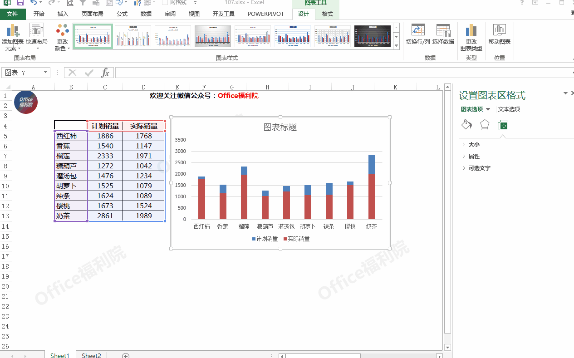Image resolution: width=574 pixels, height=358 pixels.
Task: Click the blue portion of 奶茶 bar
Action: (x=372, y=164)
